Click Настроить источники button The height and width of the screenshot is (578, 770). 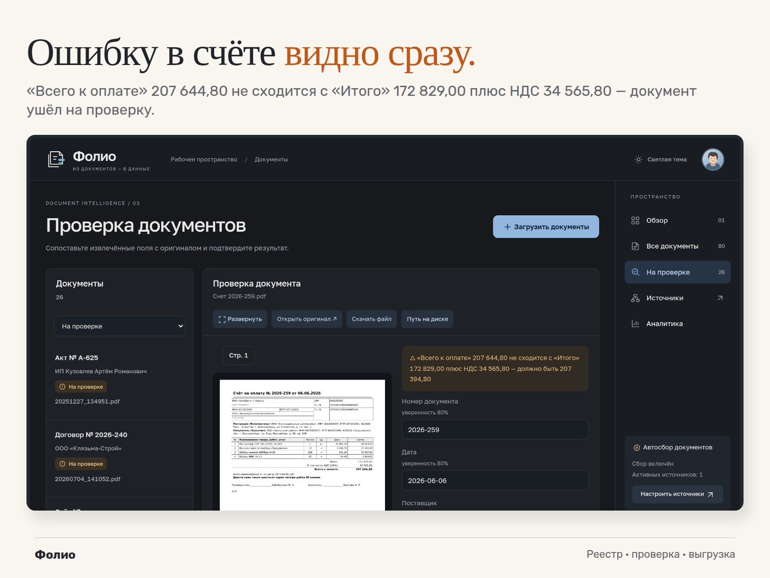[678, 494]
